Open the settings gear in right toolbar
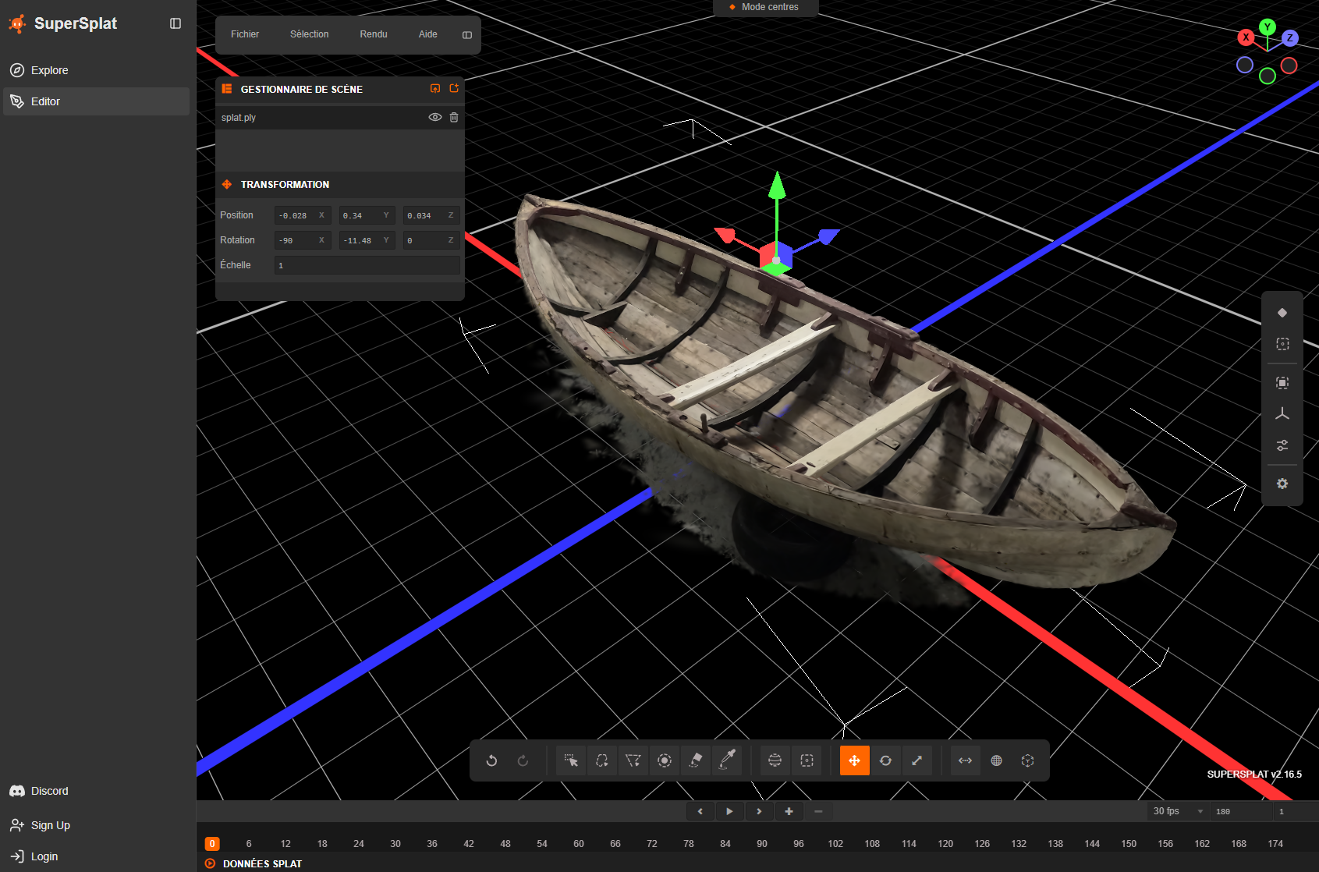Screen dimensions: 1319x872 [1282, 484]
